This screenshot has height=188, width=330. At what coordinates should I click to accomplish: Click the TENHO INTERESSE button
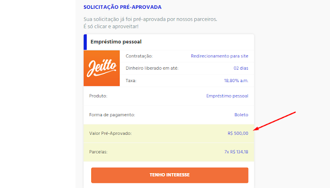coord(170,175)
